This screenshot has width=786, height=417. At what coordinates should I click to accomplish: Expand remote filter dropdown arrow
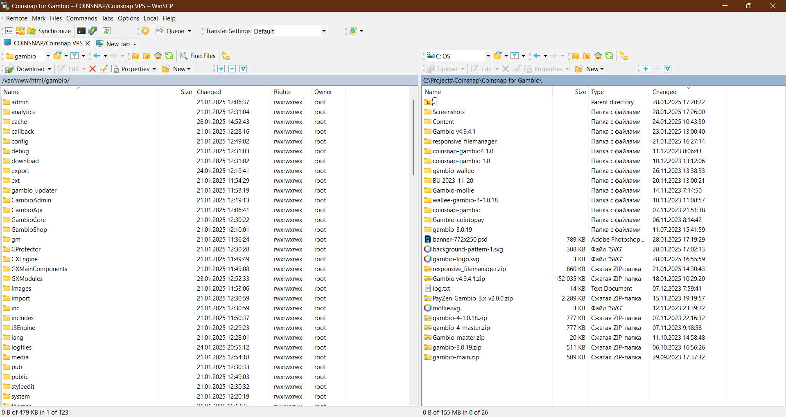83,56
